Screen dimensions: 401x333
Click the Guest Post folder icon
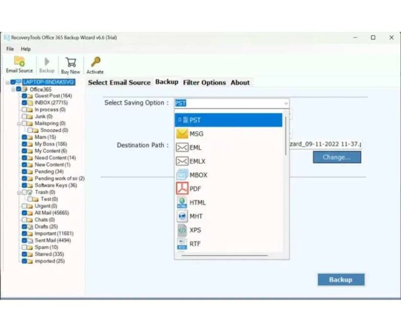[30, 96]
